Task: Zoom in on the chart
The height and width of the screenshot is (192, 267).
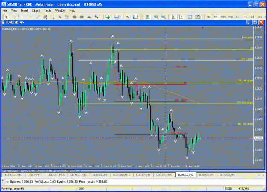Action: pyautogui.click(x=156, y=17)
